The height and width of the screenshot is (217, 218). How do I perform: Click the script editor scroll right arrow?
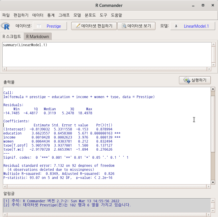click(209, 69)
